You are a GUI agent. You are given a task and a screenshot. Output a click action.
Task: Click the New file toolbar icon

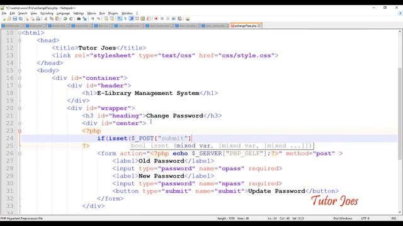tap(4, 19)
